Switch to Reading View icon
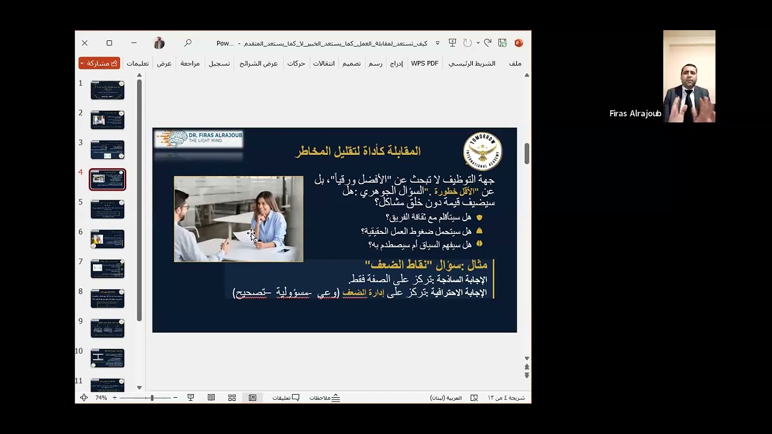 coord(211,398)
